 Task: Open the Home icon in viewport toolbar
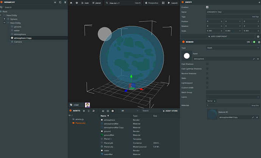click(x=71, y=3)
